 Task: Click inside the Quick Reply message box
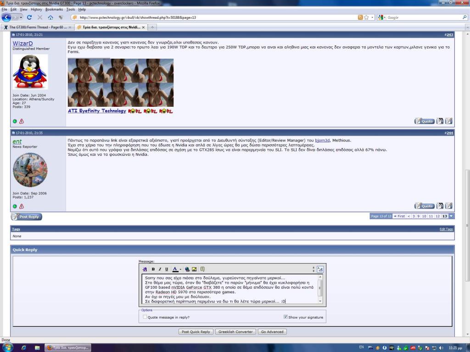tap(230, 289)
